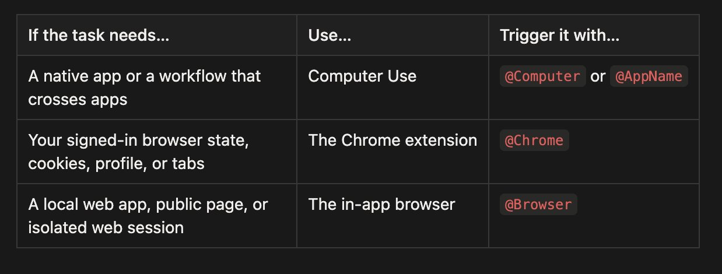722x274 pixels.
Task: Click the "If the task needs..." column header
Action: click(99, 35)
